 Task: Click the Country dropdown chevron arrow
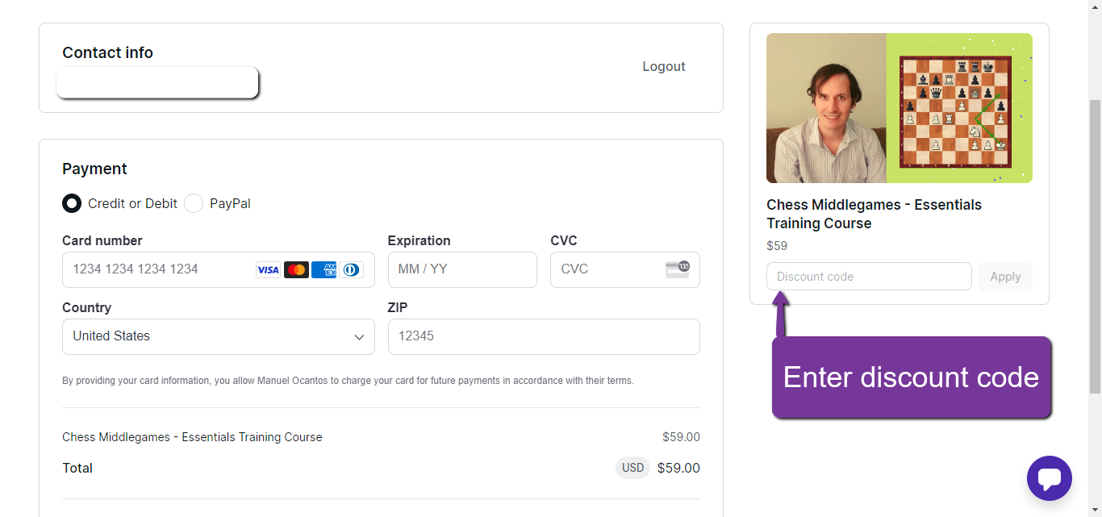pos(360,337)
